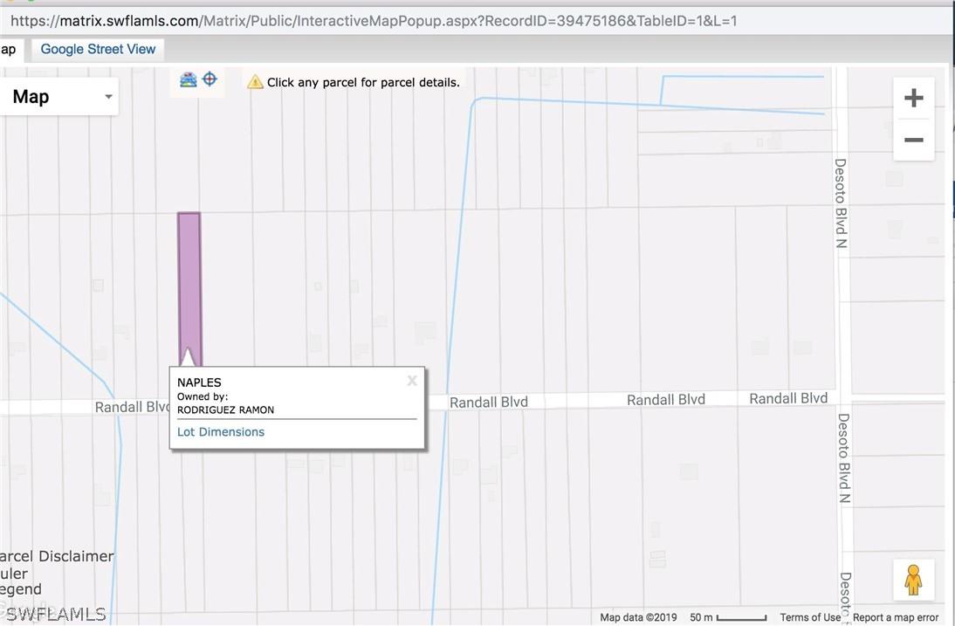Viewport: 955px width, 626px height.
Task: Click the Street View pegman icon
Action: 913,580
